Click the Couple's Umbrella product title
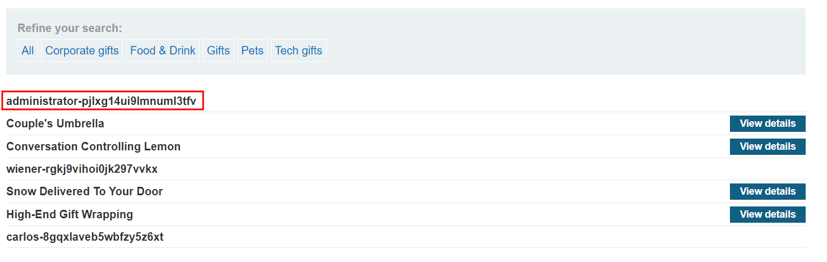Viewport: 827px width, 262px height. click(55, 123)
